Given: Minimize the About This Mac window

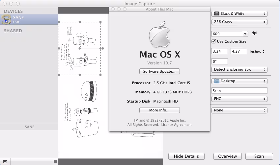Looking at the screenshot, I should pyautogui.click(x=119, y=9).
